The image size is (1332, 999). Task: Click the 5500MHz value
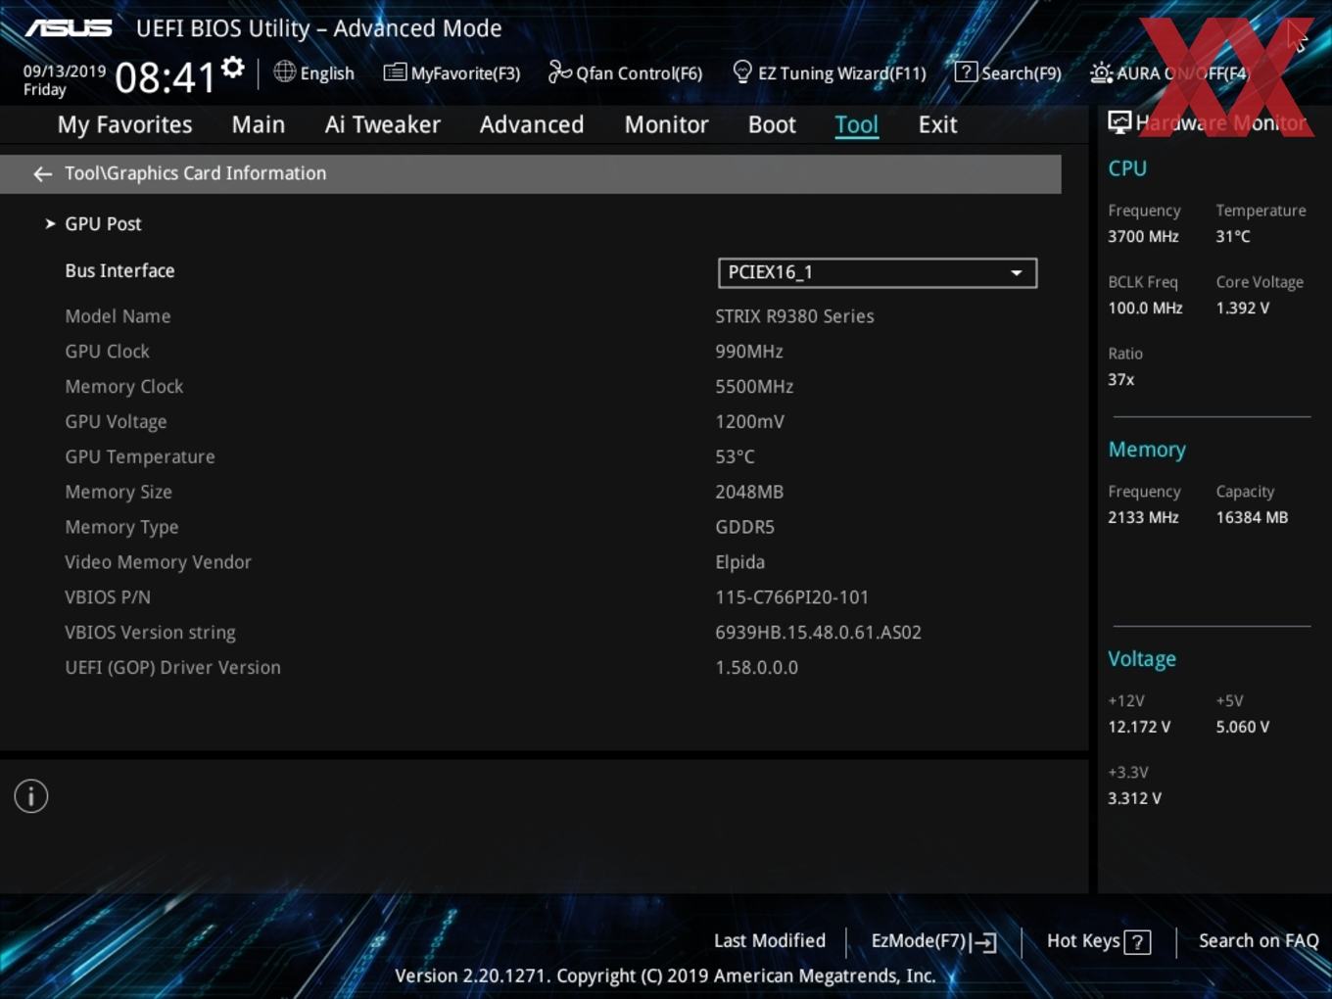click(754, 387)
